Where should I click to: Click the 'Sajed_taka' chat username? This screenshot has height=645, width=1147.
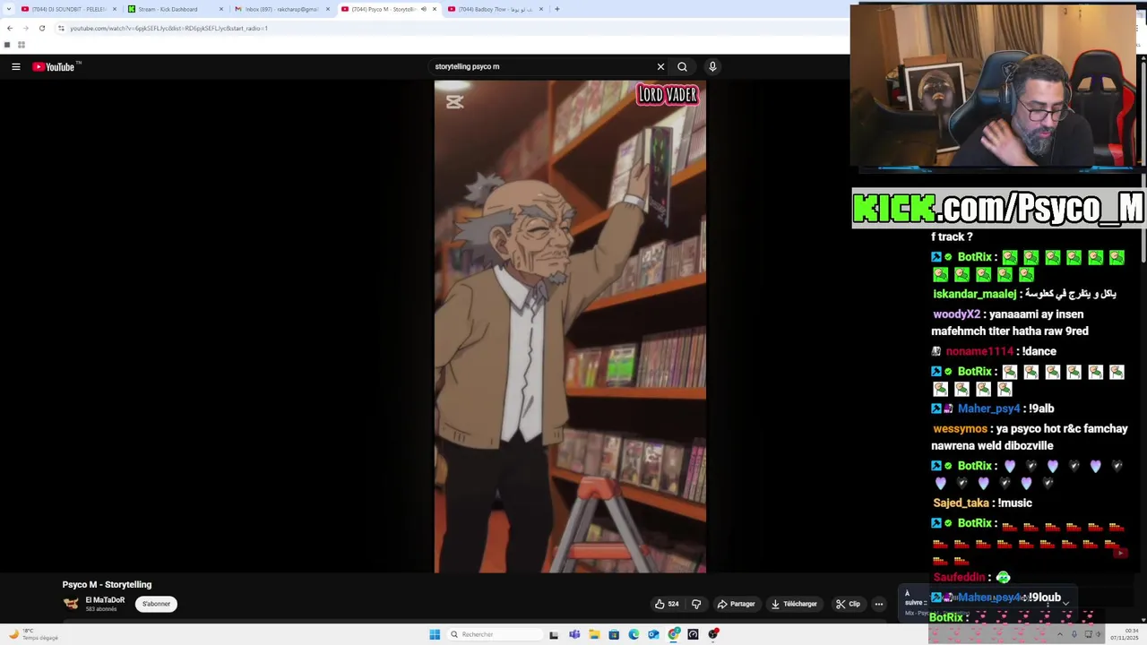[961, 503]
